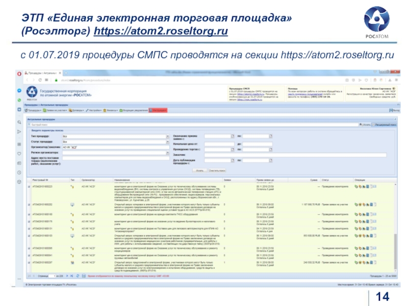
Task: Click first operation icon for row ATOM29101900297
Action: pos(356,263)
